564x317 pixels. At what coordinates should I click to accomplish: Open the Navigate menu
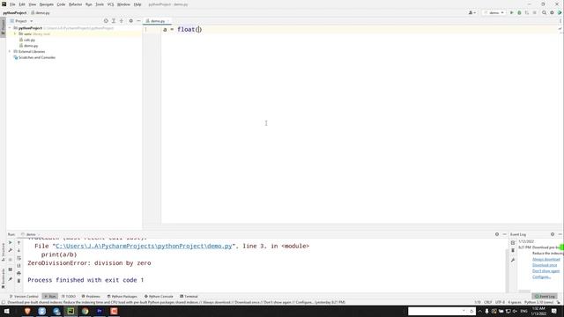tap(47, 4)
